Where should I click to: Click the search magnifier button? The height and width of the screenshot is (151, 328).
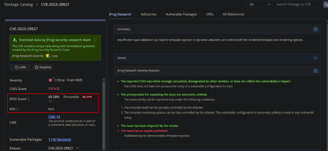coord(326,4)
